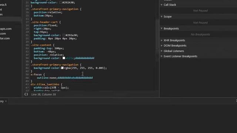Screen dimensions: 237x133
Task: Click the Line 38, Column 39 status text
Action: [x=44, y=95]
